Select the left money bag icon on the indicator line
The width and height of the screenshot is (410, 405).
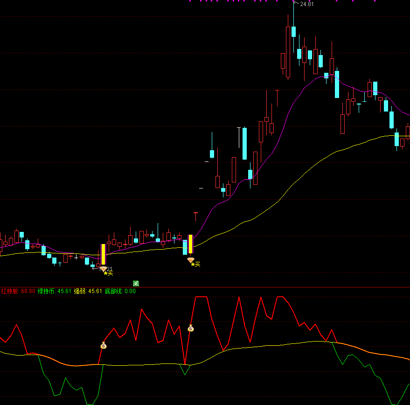104,345
